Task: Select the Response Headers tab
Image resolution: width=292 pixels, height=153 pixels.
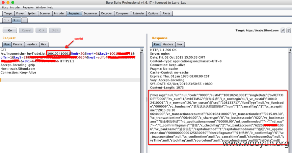Action: (168, 44)
